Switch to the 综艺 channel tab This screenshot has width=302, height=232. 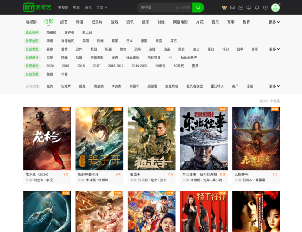[x=64, y=22]
